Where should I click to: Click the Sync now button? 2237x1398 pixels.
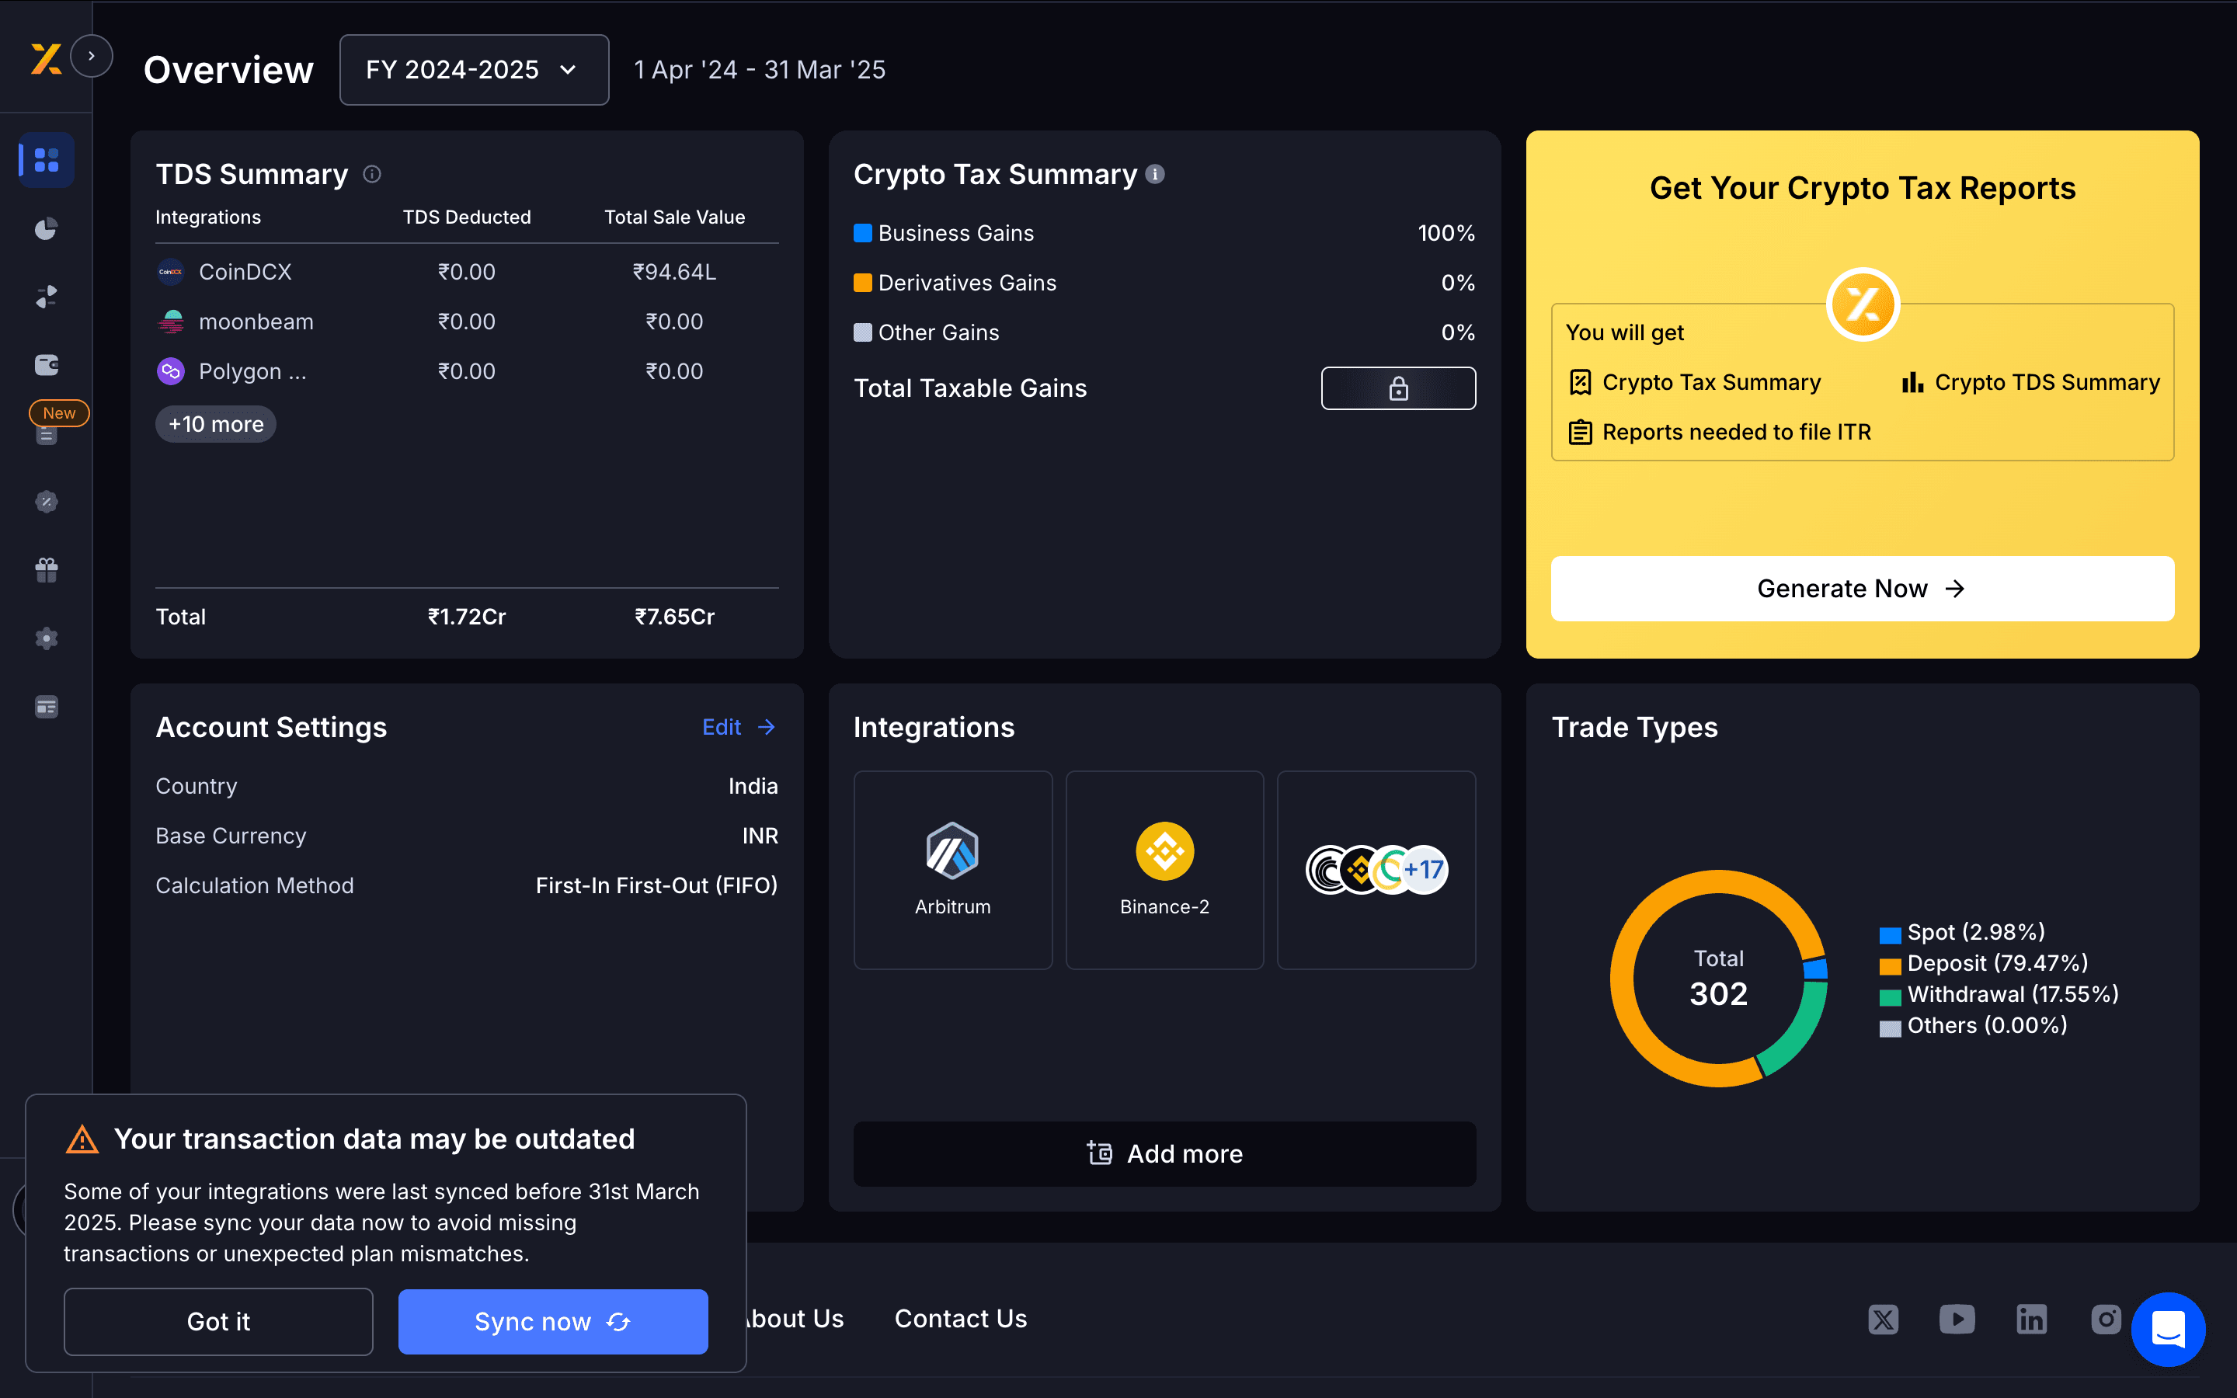click(x=551, y=1321)
